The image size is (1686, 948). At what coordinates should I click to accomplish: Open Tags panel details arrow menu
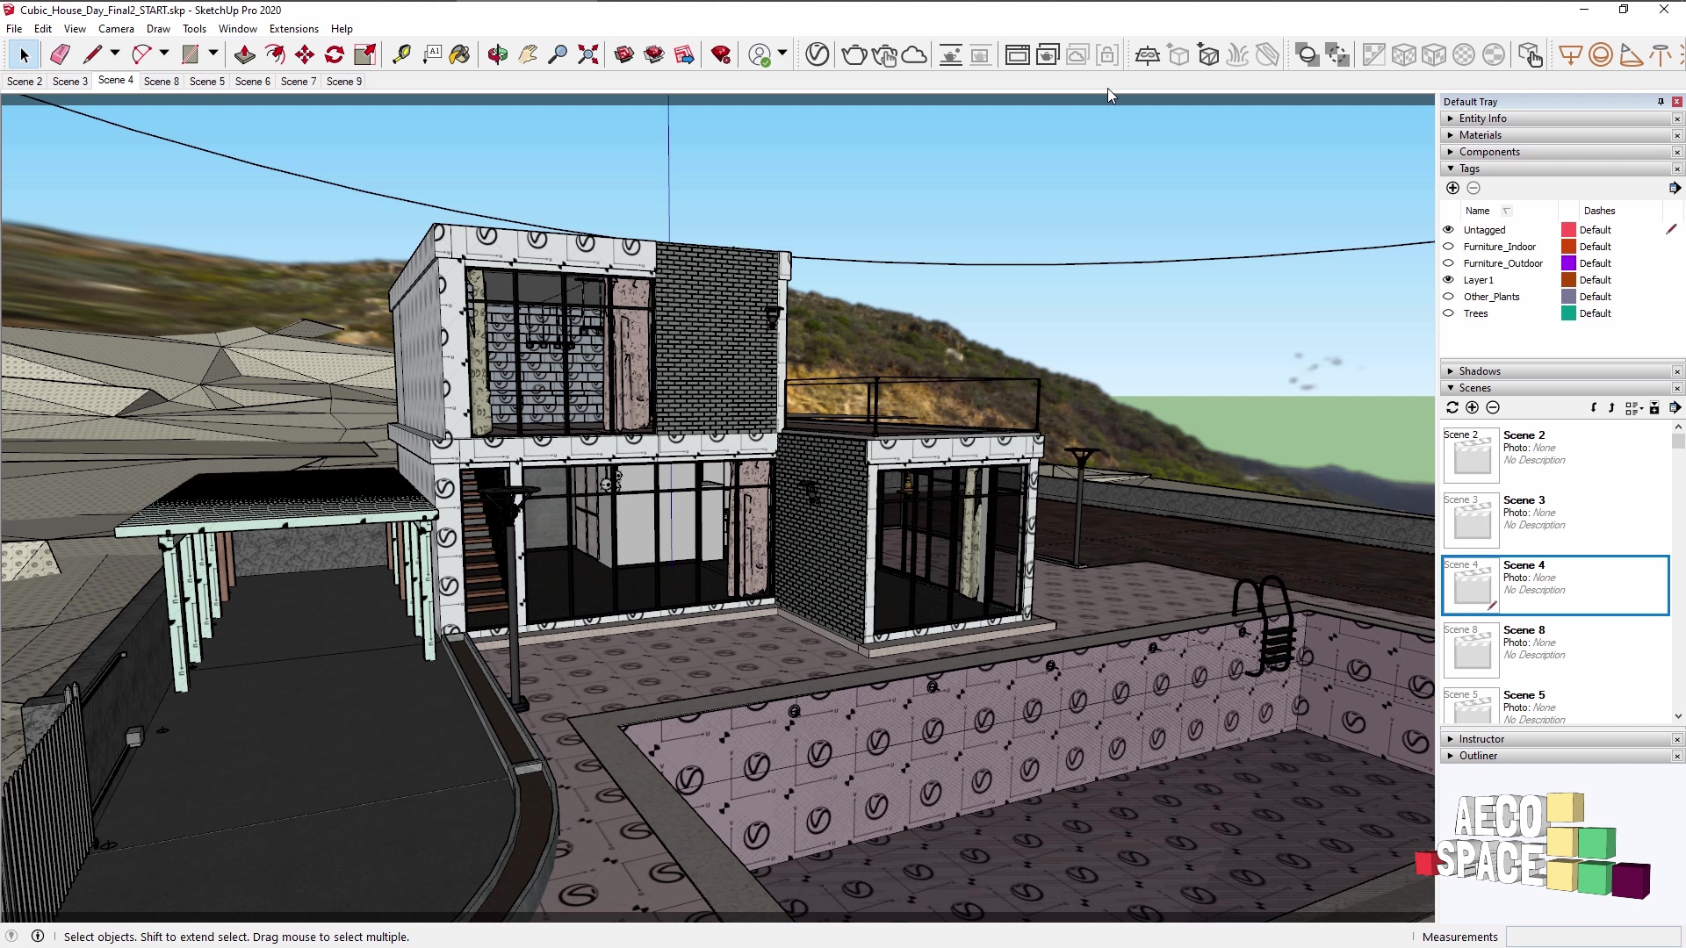point(1675,188)
